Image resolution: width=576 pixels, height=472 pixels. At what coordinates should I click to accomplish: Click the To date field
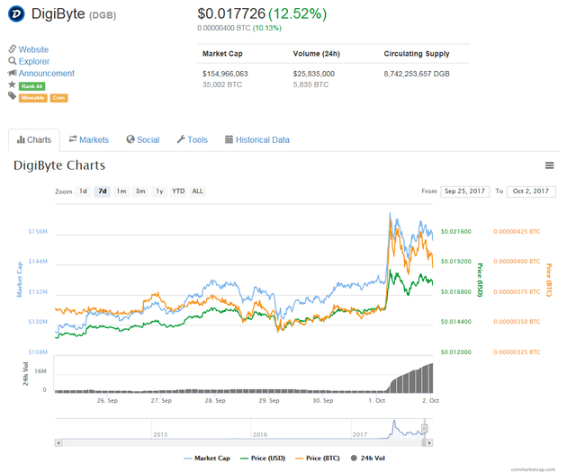(x=531, y=191)
